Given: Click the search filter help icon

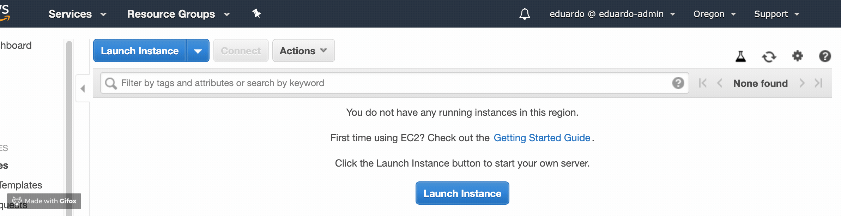Looking at the screenshot, I should [x=678, y=83].
